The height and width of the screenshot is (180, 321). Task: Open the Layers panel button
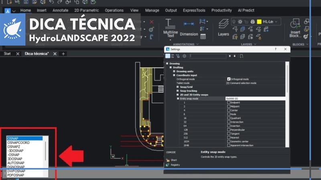point(223,28)
